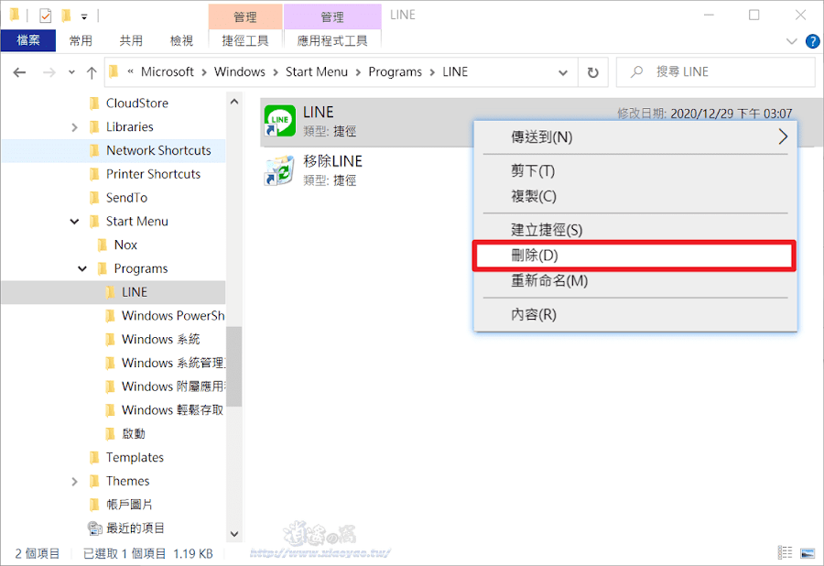Expand the Themes tree node
Screen dimensions: 824x566
(74, 482)
